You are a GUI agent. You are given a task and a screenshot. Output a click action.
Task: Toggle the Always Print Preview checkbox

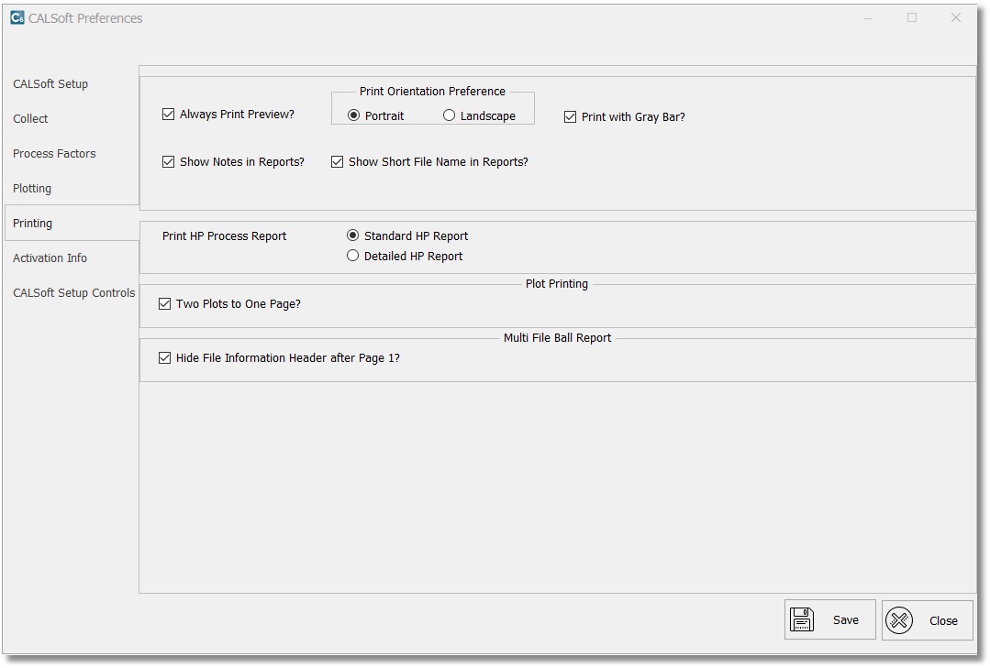168,115
